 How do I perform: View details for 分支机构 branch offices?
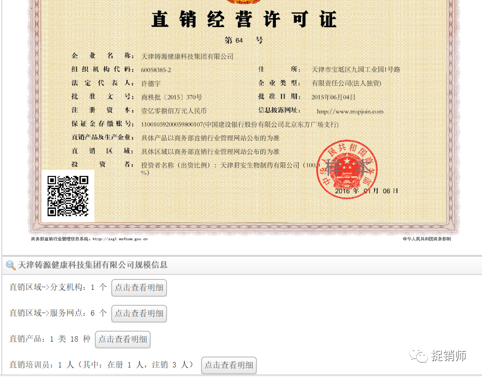pos(139,288)
